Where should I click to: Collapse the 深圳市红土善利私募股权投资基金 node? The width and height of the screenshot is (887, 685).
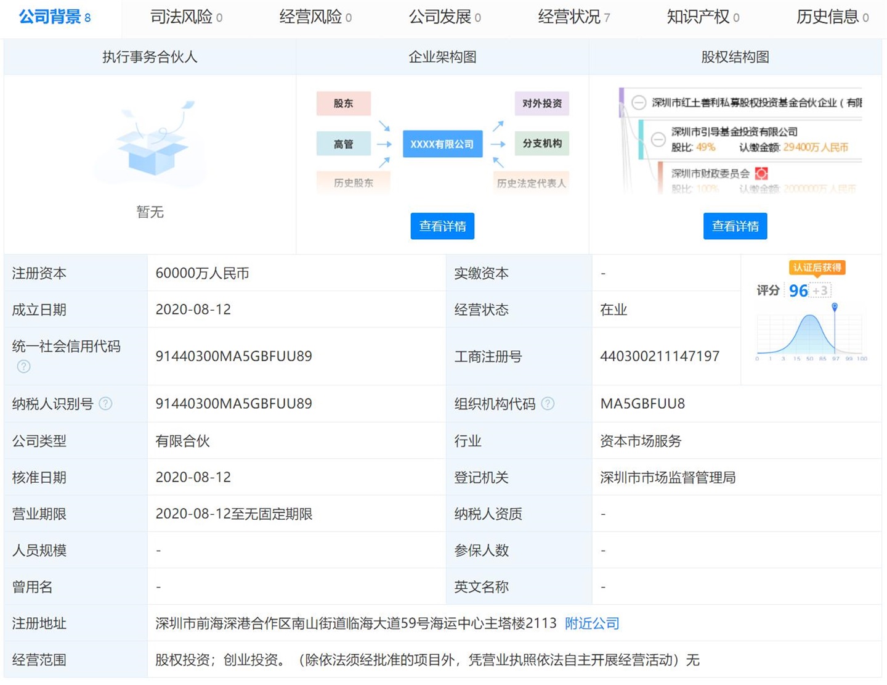pyautogui.click(x=639, y=102)
